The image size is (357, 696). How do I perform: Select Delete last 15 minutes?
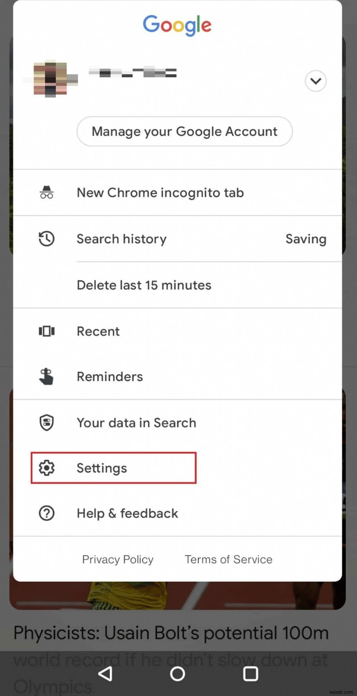144,285
